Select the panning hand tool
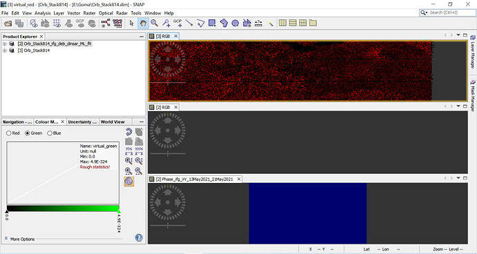Viewport: 477px width, 254px height. click(x=143, y=23)
